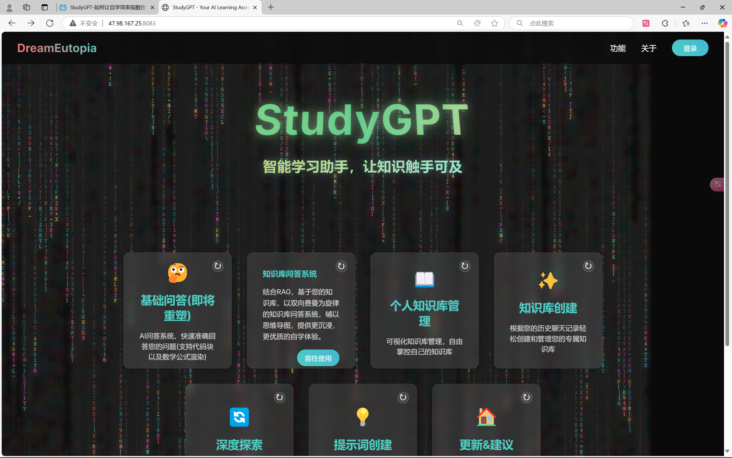
Task: Open the 关于 navigation menu item
Action: click(x=649, y=48)
